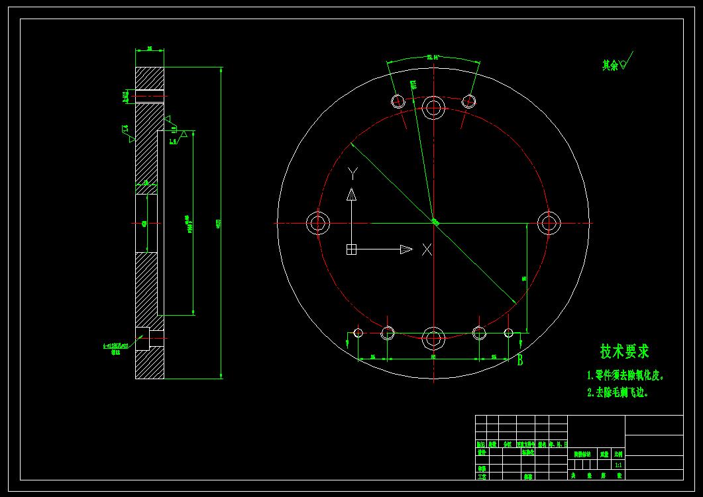Select the counterbored hole at bottom of bolt circle

pos(433,338)
